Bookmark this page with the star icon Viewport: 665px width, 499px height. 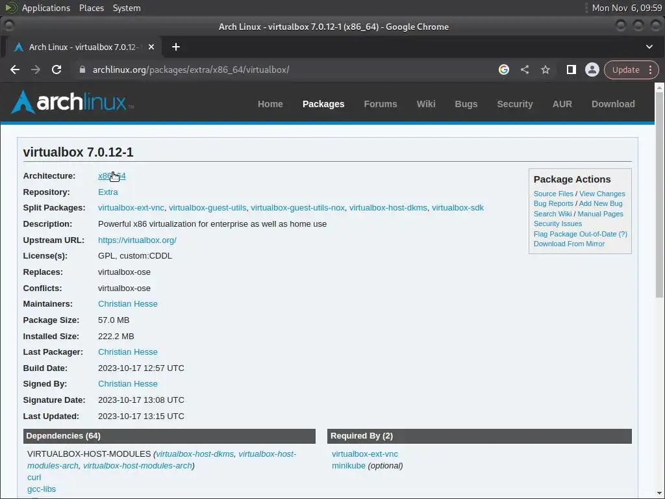pyautogui.click(x=546, y=70)
